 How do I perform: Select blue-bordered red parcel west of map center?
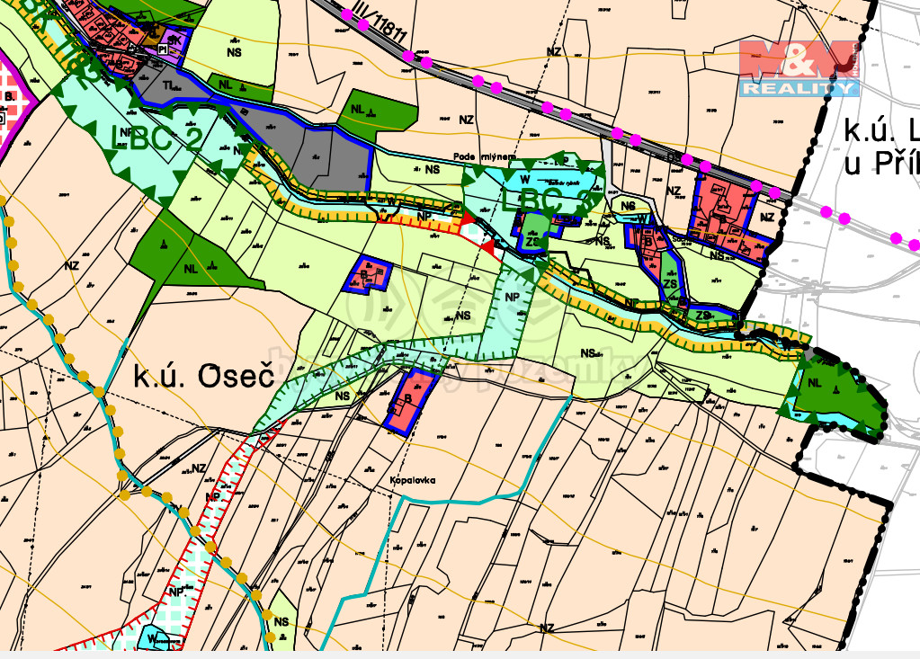pyautogui.click(x=370, y=273)
